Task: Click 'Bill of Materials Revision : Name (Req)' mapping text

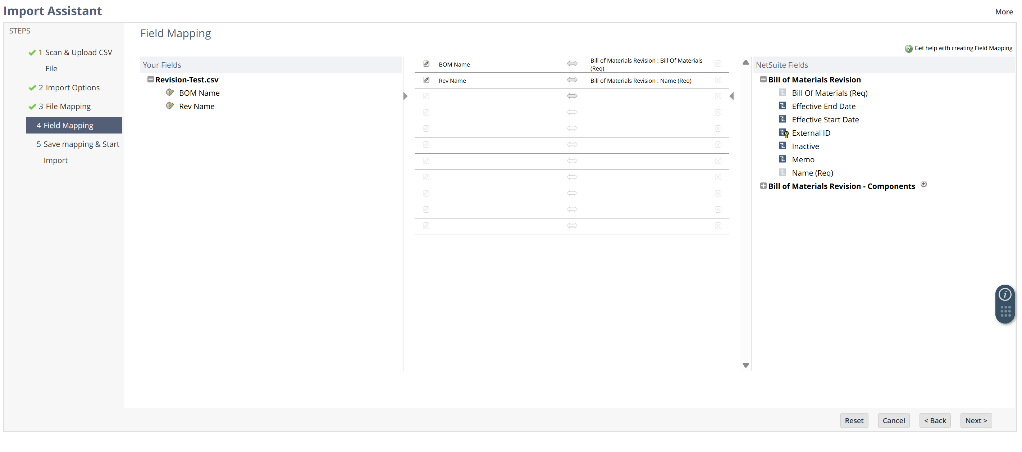Action: [641, 81]
